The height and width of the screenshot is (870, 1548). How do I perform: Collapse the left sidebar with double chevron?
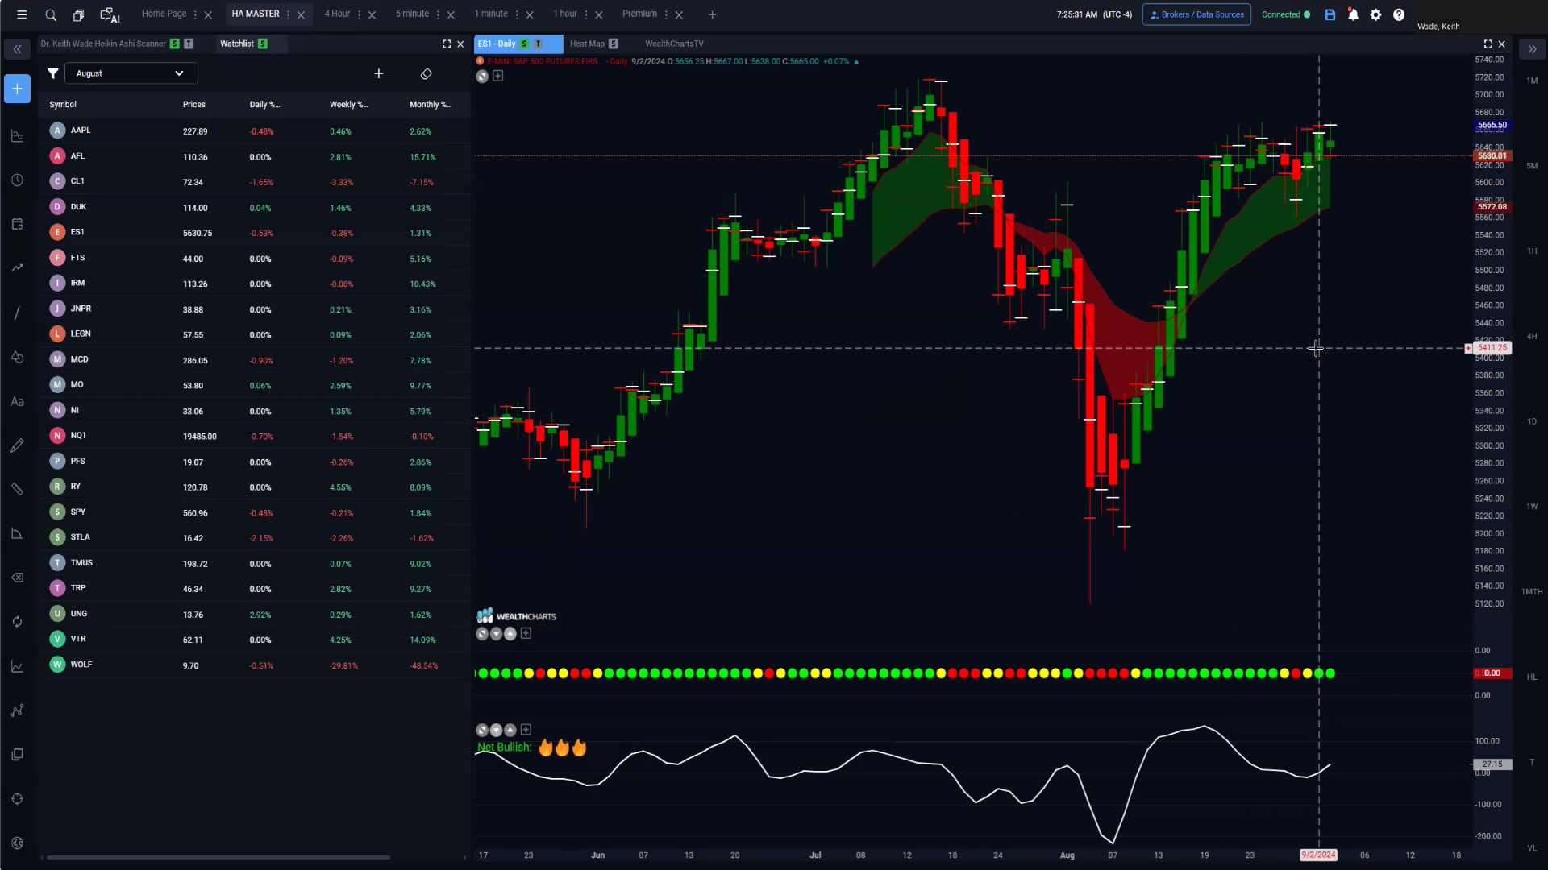(17, 49)
